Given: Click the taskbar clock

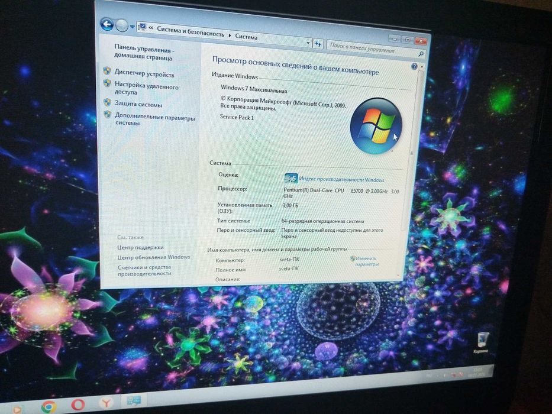Looking at the screenshot, I should [477, 373].
